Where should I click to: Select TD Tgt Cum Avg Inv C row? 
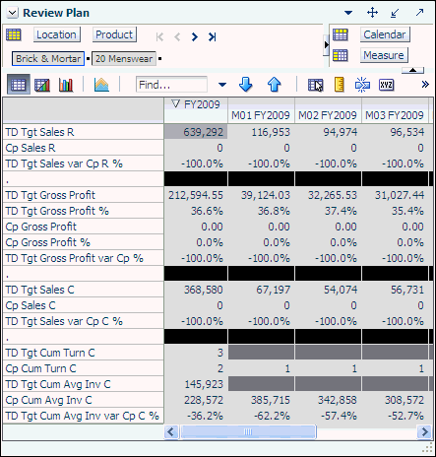[83, 384]
